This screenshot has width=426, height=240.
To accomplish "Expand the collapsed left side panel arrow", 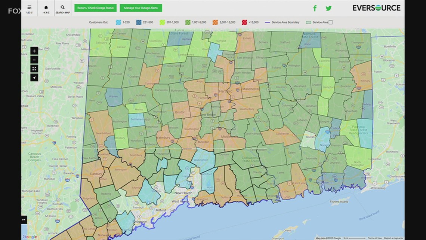I will click(x=24, y=219).
